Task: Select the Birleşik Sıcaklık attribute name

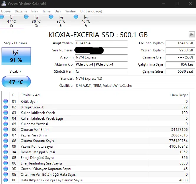Action: [32, 107]
